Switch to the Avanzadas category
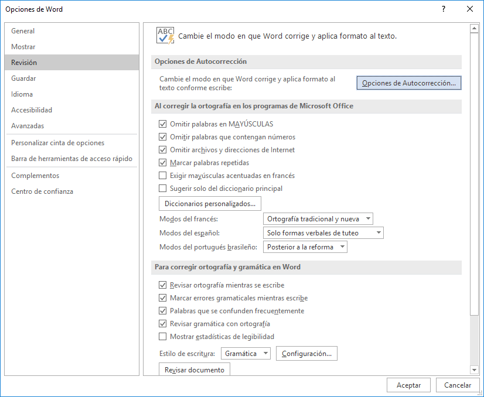The image size is (484, 397). [28, 126]
